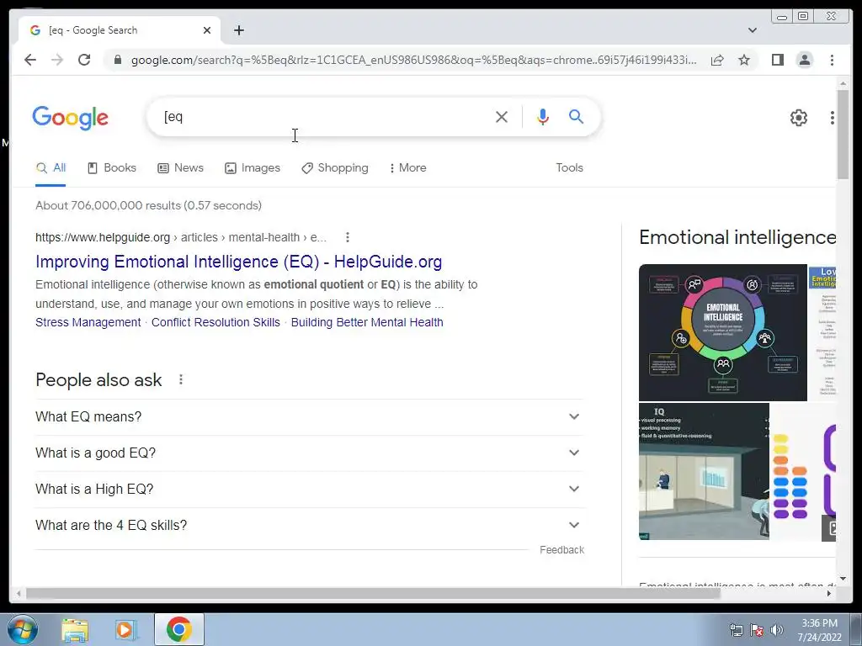This screenshot has width=862, height=646.
Task: Click the 'Emotional intelligence' panel heading
Action: pos(737,237)
